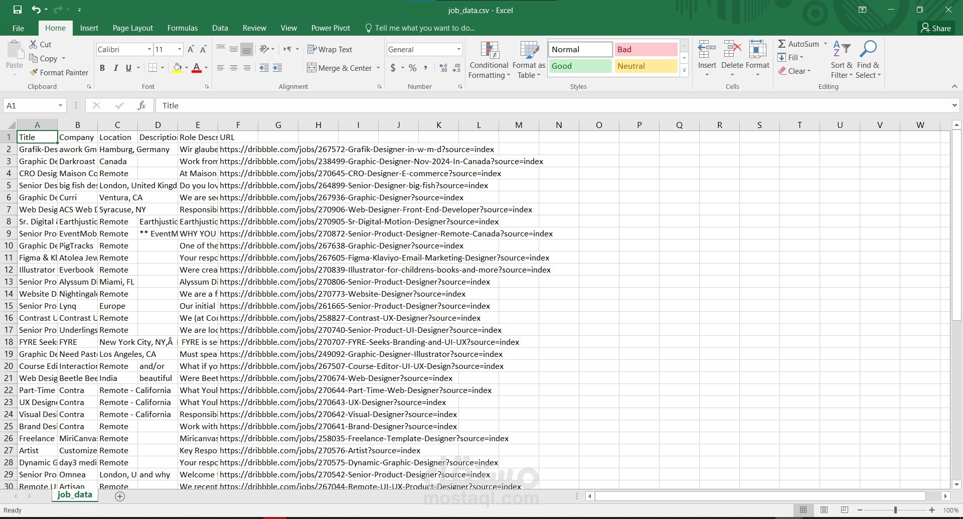Click the Increase Decimal icon
The height and width of the screenshot is (519, 963).
(443, 68)
